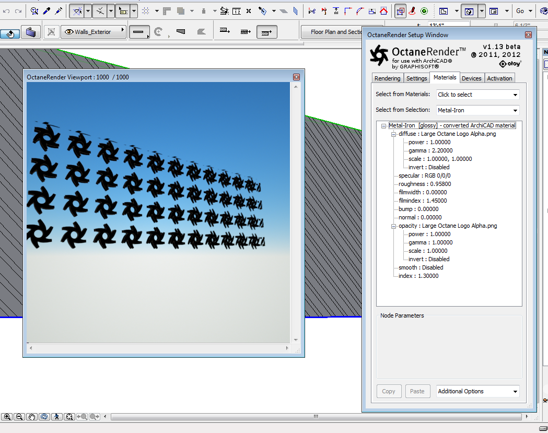Open the cursor snap options dropdown
The width and height of the screenshot is (548, 433).
coord(111,11)
